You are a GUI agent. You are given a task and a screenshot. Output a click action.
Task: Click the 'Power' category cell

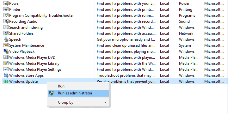click(x=184, y=3)
